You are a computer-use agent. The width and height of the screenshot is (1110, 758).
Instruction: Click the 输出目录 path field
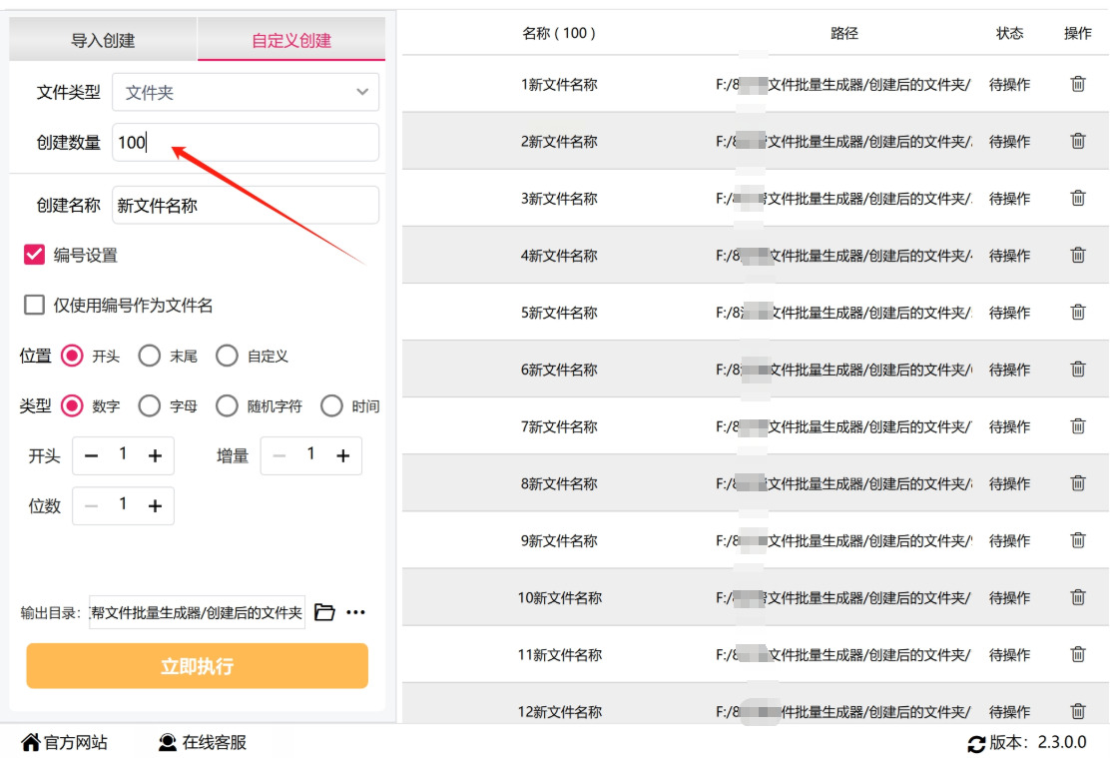click(x=197, y=612)
